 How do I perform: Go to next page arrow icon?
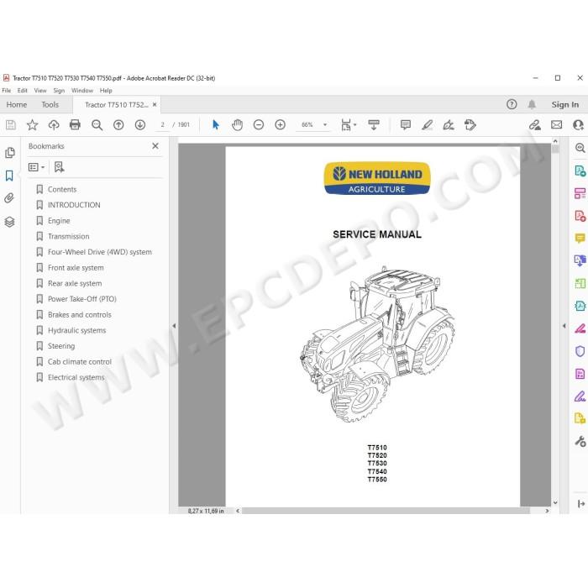pos(140,125)
